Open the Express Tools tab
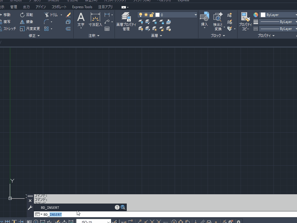 82,7
